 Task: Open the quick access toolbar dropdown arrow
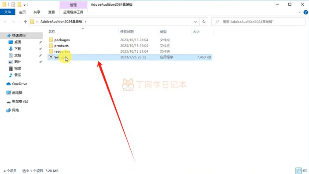click(x=25, y=4)
